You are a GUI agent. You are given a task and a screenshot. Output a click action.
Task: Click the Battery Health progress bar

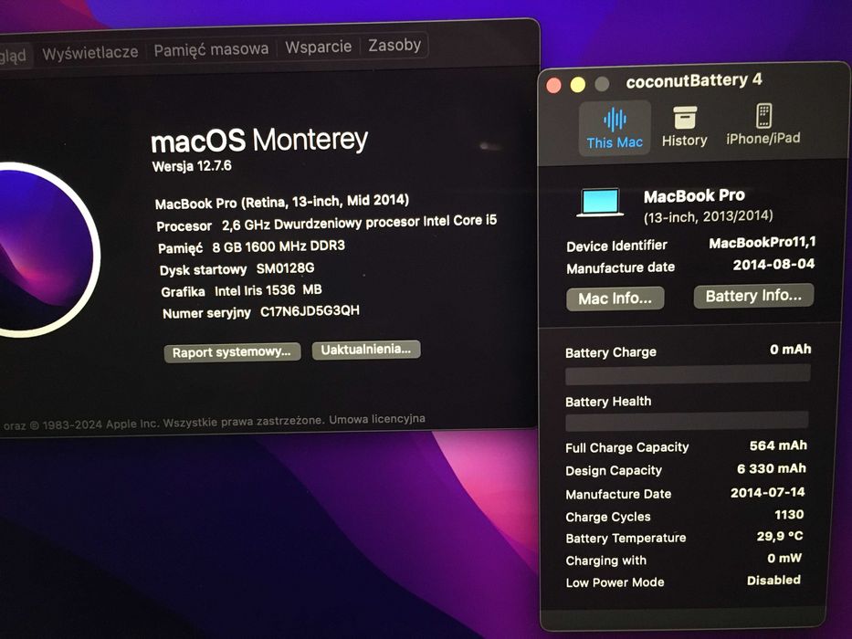[687, 422]
